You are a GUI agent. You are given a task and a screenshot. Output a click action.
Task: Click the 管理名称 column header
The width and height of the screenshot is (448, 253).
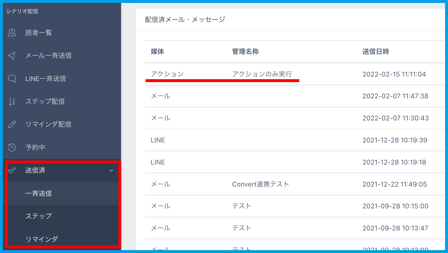point(245,52)
